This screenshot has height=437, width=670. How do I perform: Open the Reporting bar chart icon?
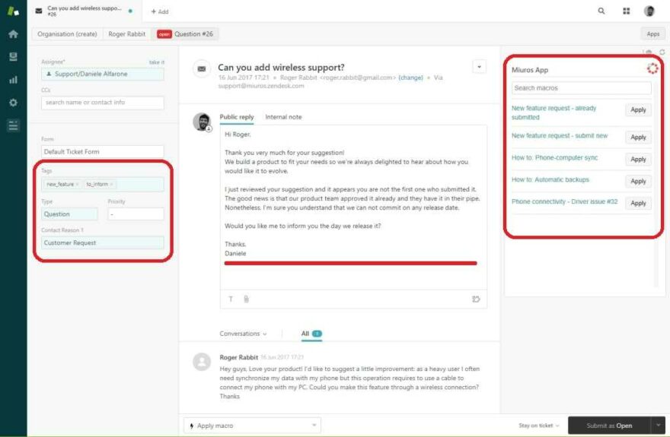[13, 80]
